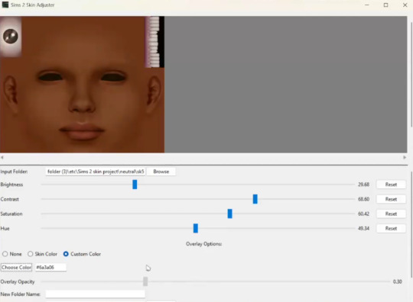
Task: Click the Input Folder path field
Action: pyautogui.click(x=96, y=172)
